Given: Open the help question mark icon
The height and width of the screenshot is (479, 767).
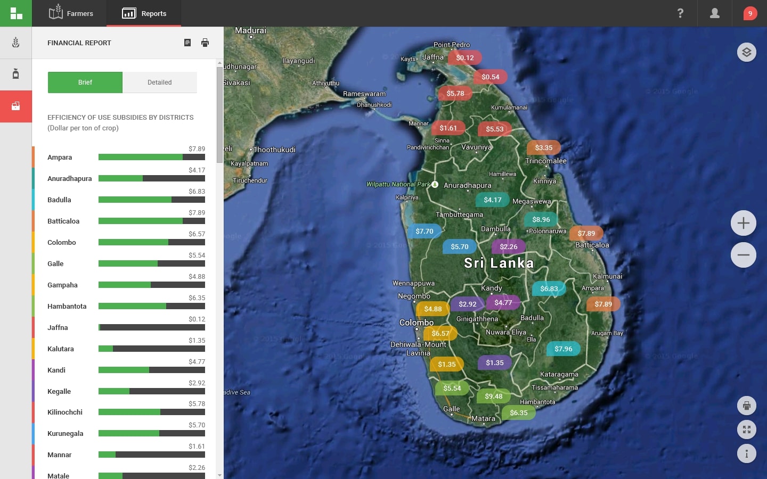Looking at the screenshot, I should 680,13.
